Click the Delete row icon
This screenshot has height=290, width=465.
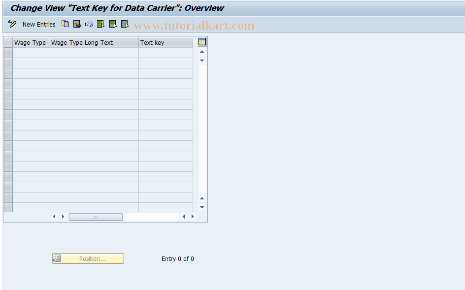(x=77, y=24)
